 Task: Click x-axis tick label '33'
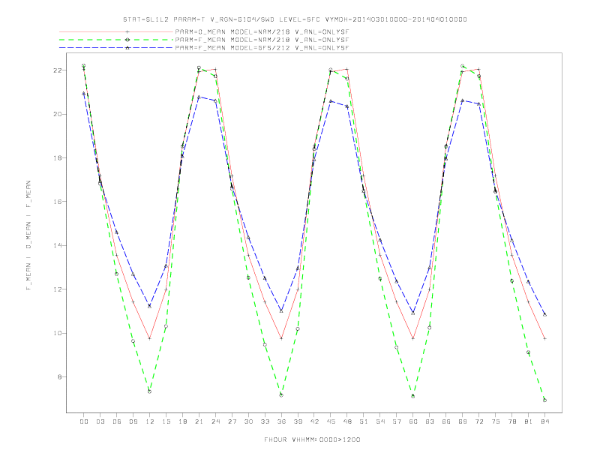tap(265, 421)
